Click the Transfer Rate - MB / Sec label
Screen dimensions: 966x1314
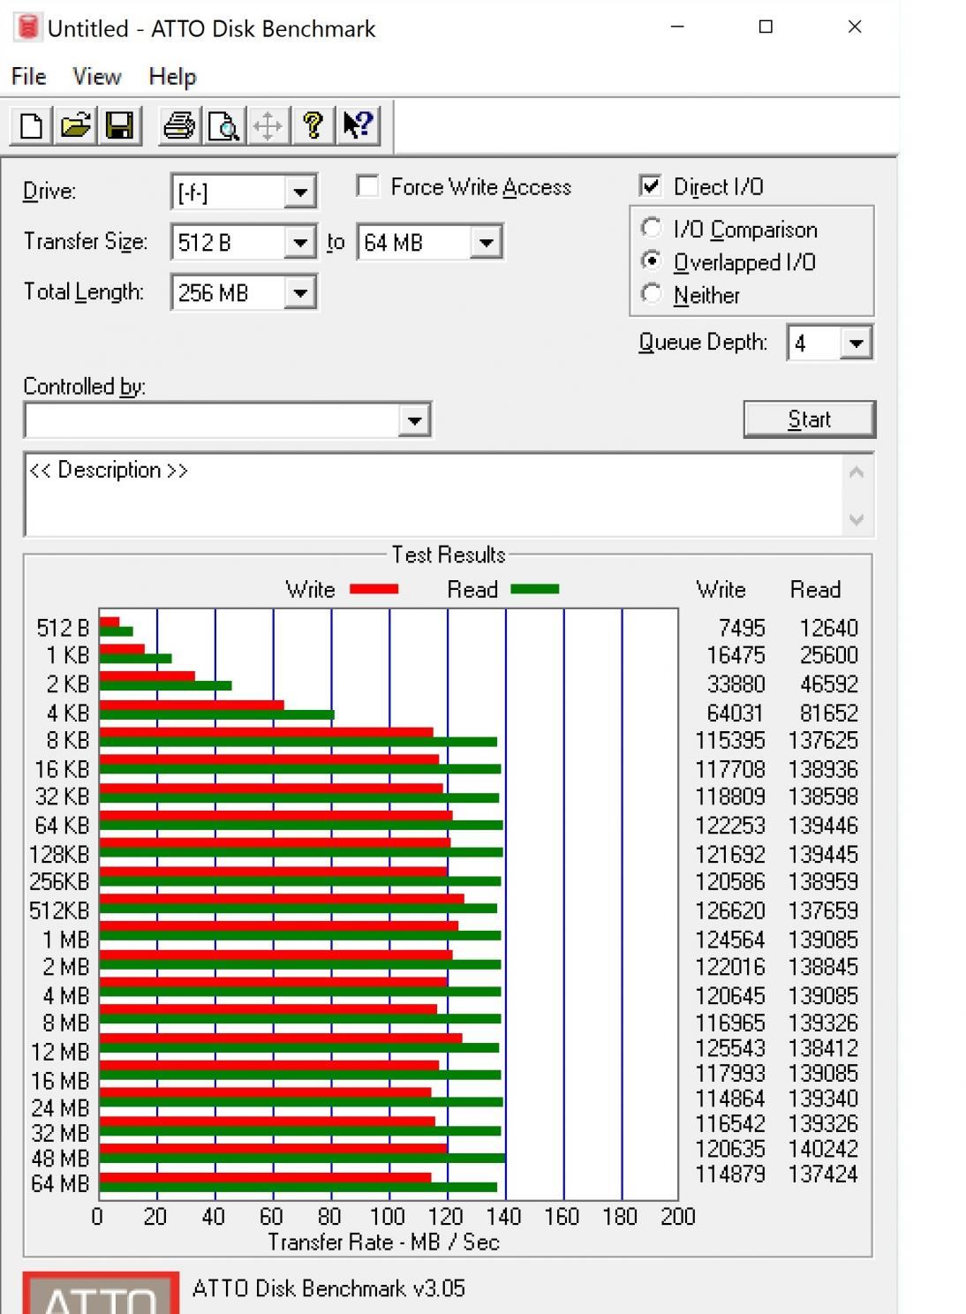click(x=383, y=1242)
